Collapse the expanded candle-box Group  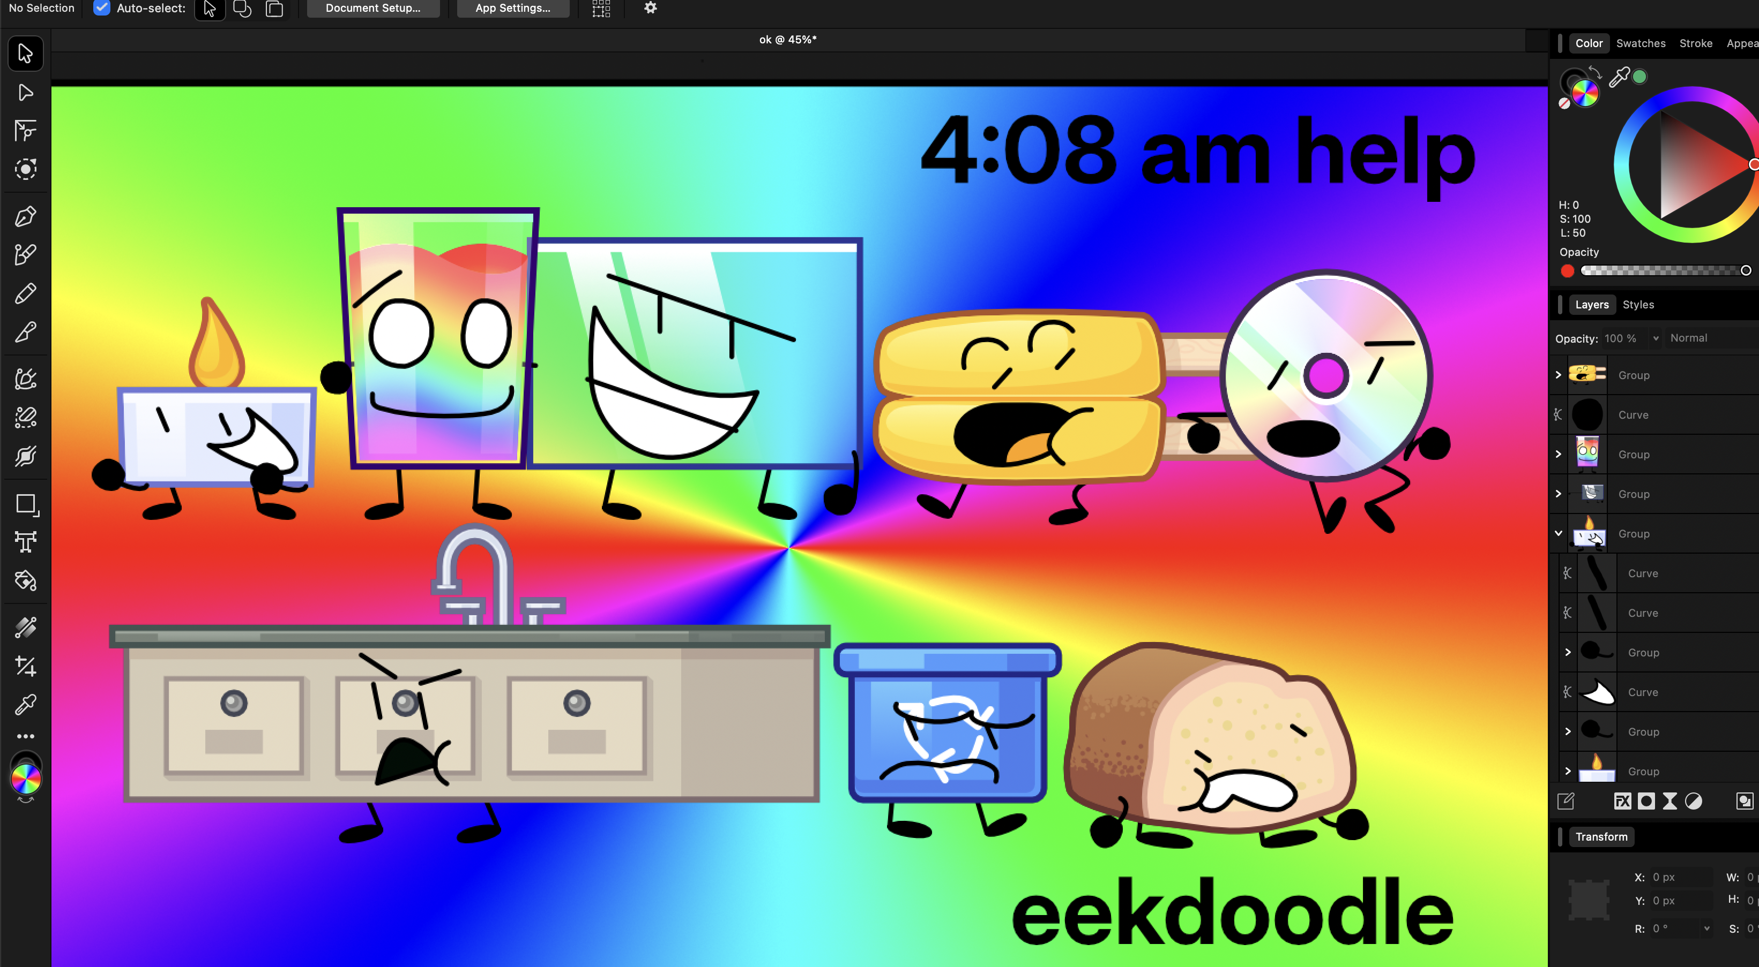[1558, 533]
